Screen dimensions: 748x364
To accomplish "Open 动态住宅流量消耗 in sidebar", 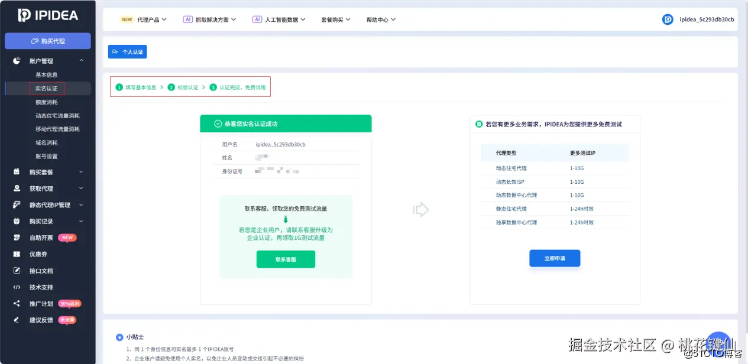I will click(57, 116).
